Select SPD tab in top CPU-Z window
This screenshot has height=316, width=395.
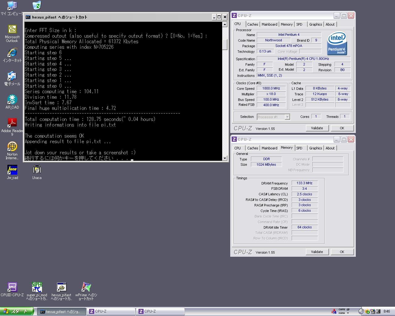pyautogui.click(x=299, y=24)
